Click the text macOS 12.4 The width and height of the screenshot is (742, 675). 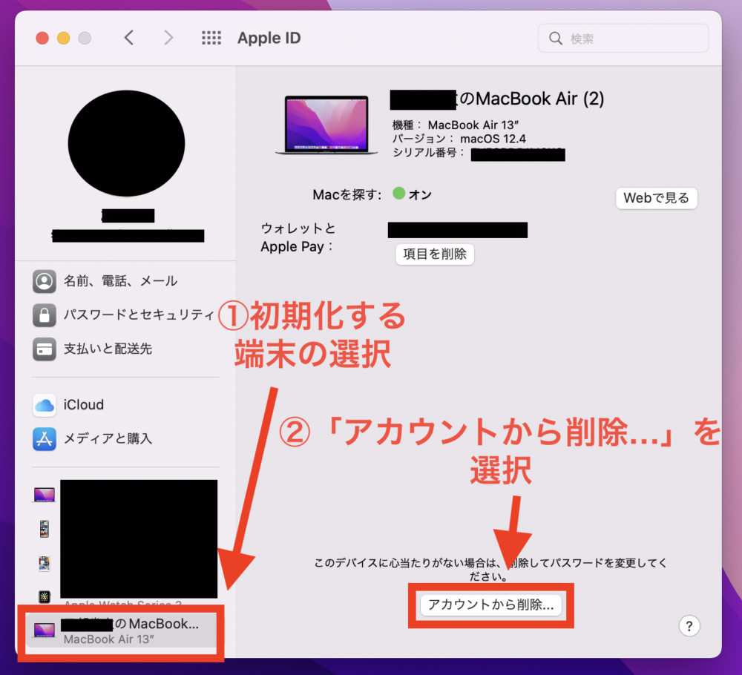[x=493, y=139]
